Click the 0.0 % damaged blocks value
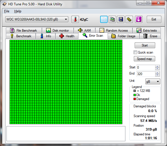167x146 pixels. click(152, 111)
